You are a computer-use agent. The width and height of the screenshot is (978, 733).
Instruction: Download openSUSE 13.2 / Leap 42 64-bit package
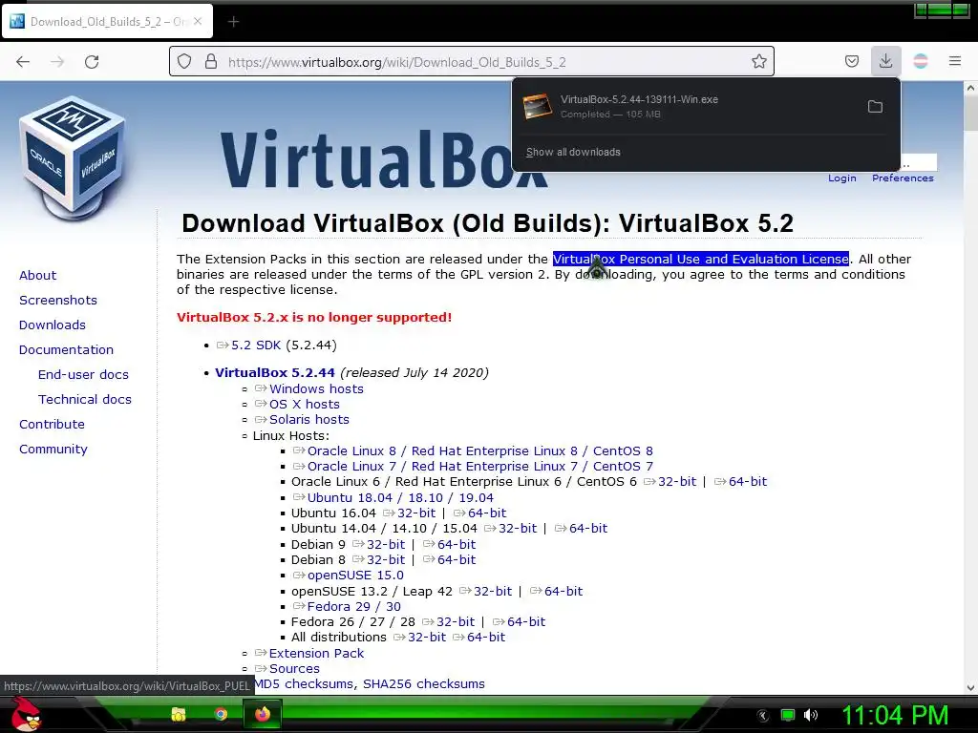coord(563,592)
